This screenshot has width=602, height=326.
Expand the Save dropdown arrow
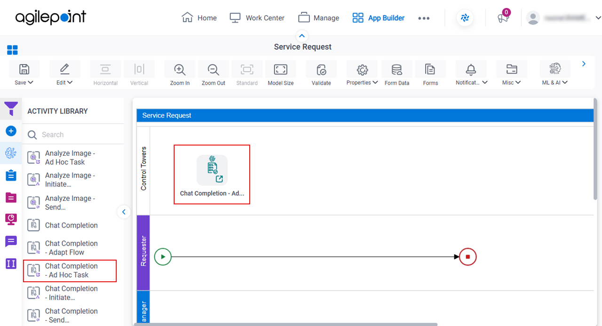pos(31,82)
